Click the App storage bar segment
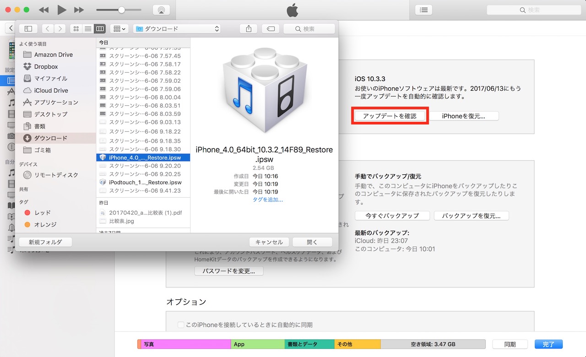 [258, 344]
